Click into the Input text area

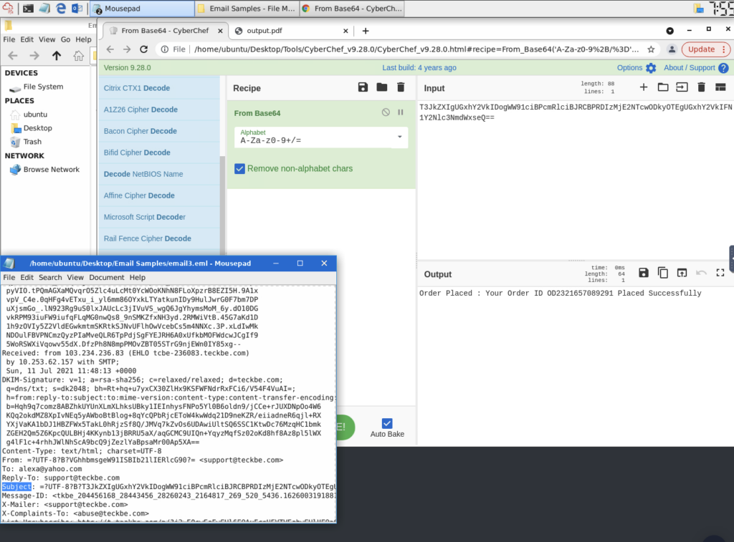[576, 180]
